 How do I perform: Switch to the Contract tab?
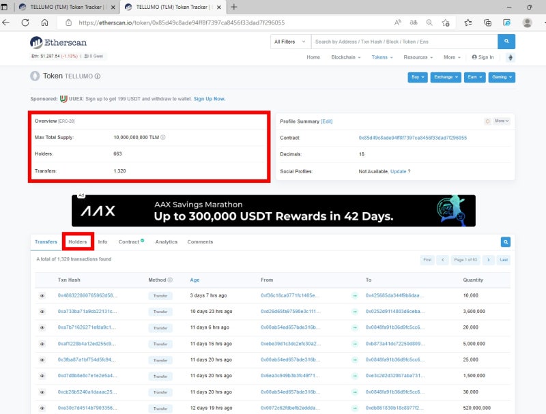[131, 242]
